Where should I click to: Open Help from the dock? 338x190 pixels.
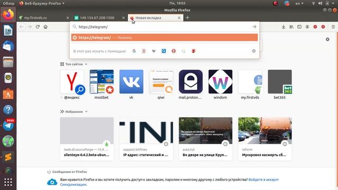[x=8, y=110]
